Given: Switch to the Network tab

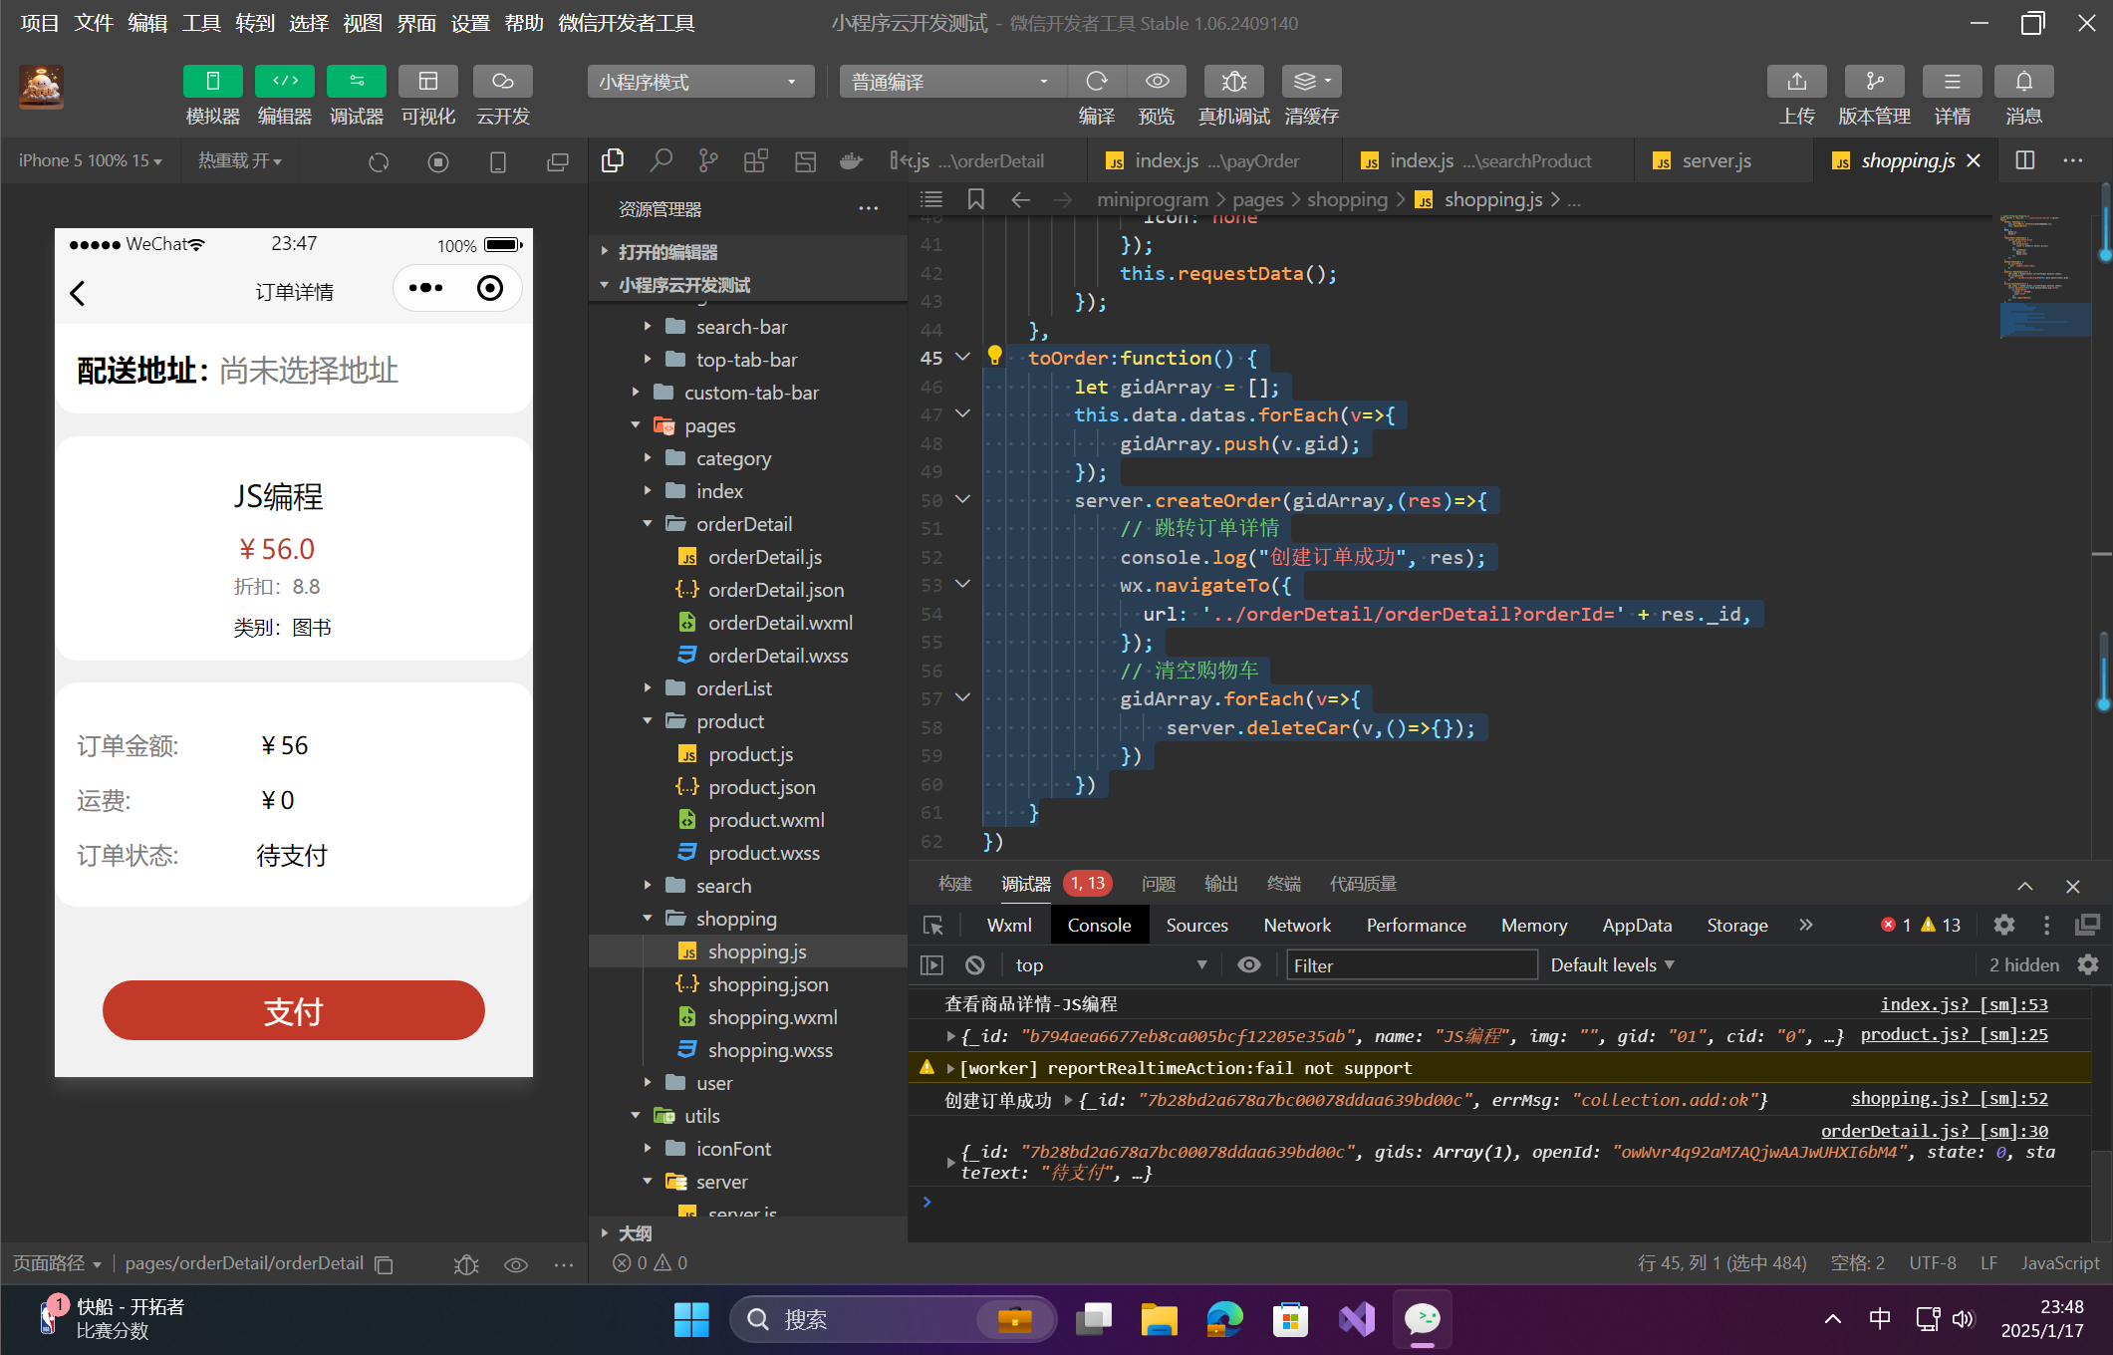Looking at the screenshot, I should point(1296,925).
